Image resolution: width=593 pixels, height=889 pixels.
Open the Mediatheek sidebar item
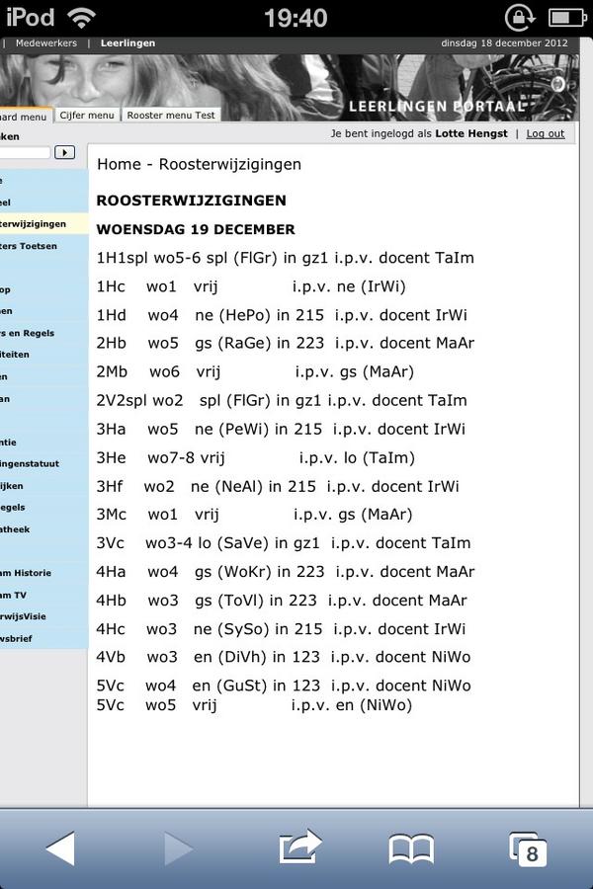[43, 529]
